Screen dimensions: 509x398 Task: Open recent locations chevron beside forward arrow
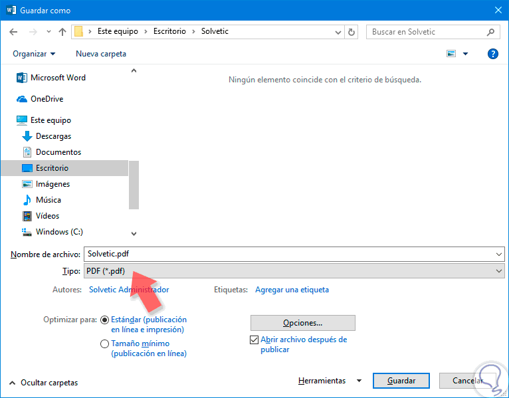[x=49, y=32]
